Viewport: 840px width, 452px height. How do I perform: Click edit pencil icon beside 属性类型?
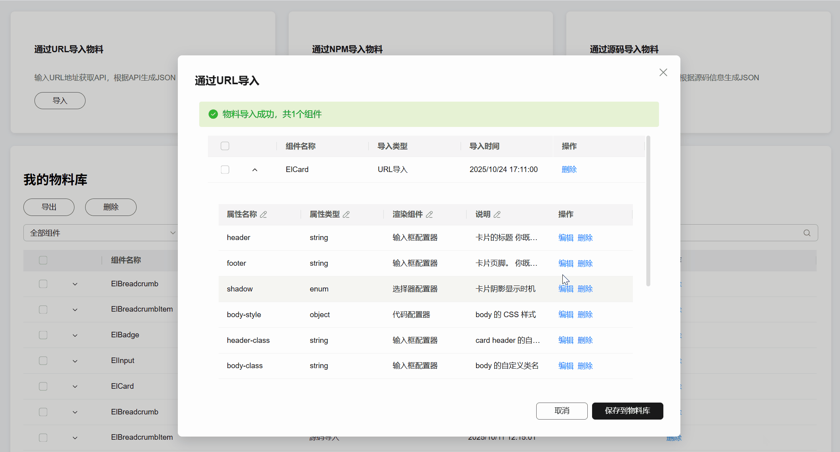(x=346, y=214)
